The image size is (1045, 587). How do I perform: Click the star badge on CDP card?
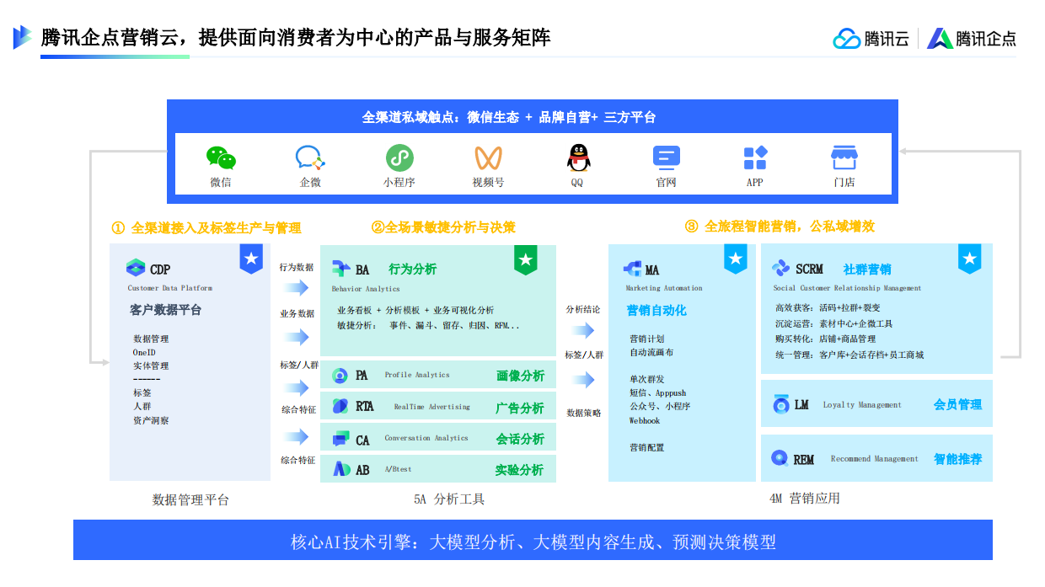pos(251,259)
